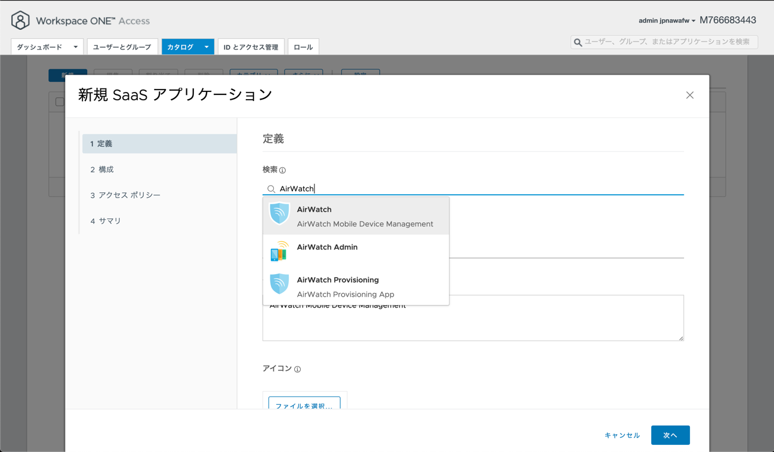Image resolution: width=774 pixels, height=452 pixels.
Task: Click the magnifier icon in definition search field
Action: point(271,189)
